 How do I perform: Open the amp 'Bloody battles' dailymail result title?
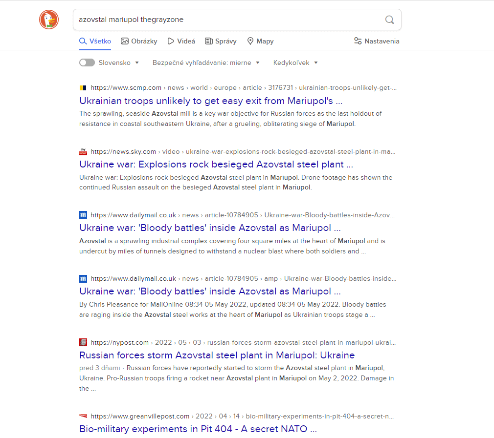tap(210, 291)
